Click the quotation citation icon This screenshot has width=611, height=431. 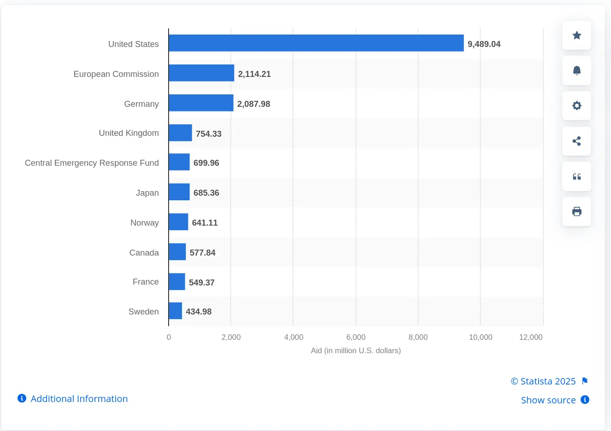(x=576, y=176)
